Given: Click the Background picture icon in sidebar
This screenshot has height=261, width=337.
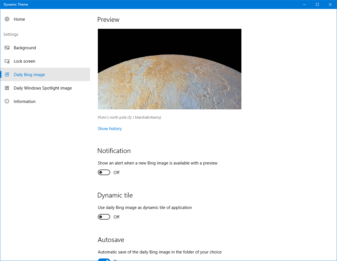Looking at the screenshot, I should pos(7,48).
